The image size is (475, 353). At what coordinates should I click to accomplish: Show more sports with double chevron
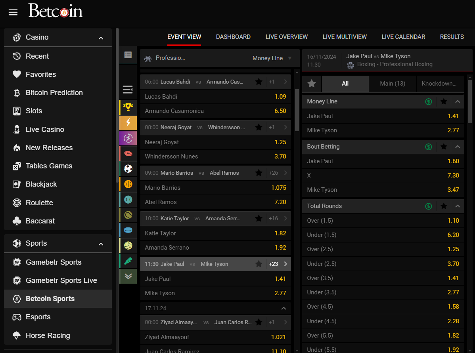128,276
